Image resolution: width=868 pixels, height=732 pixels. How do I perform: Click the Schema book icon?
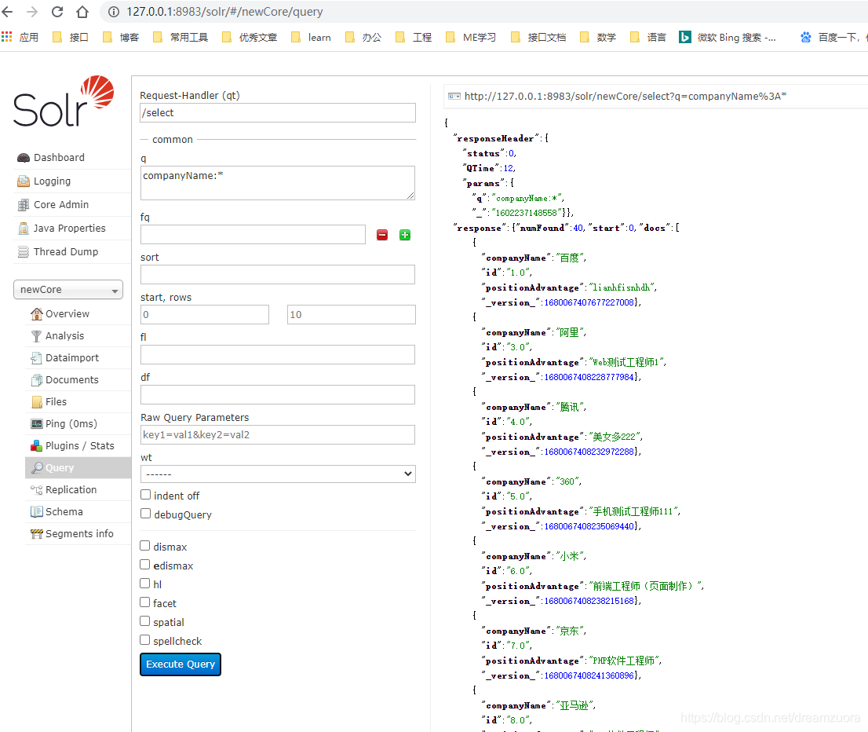click(37, 512)
